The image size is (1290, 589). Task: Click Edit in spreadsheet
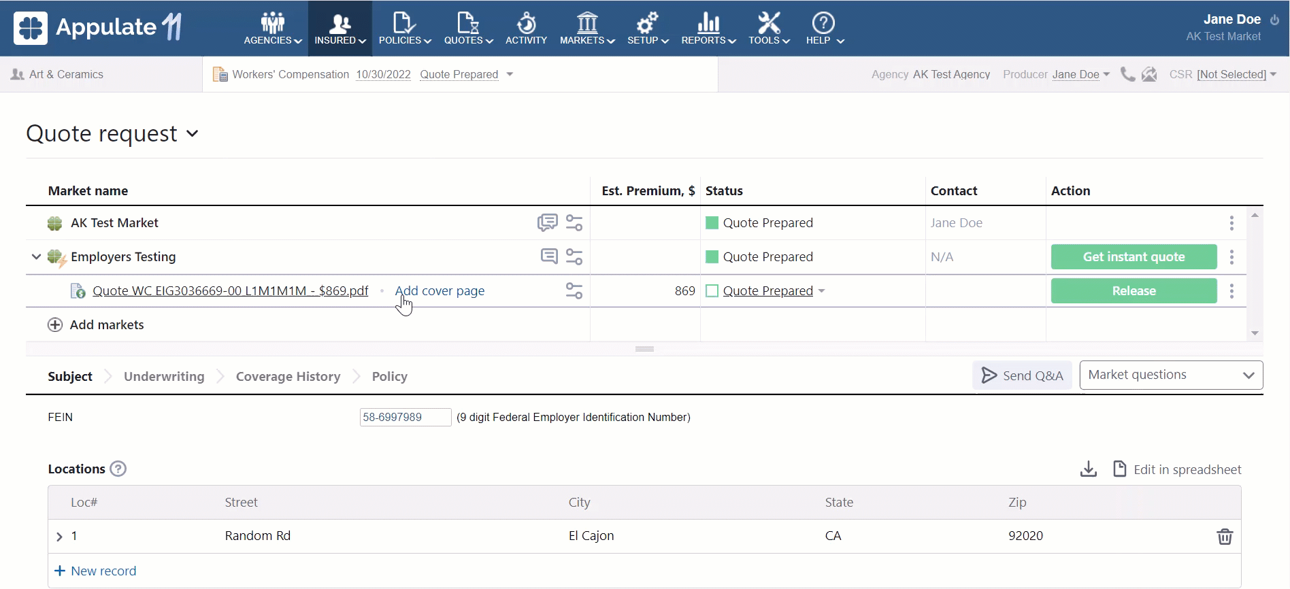click(x=1176, y=469)
